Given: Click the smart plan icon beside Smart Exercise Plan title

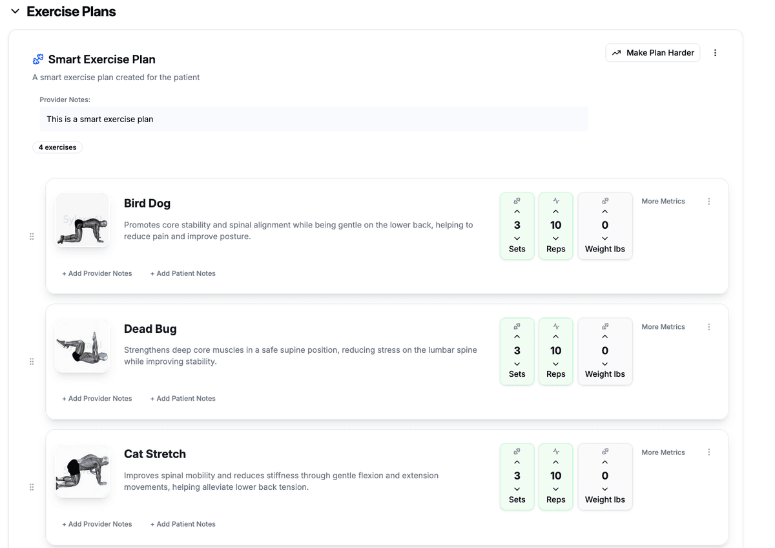Looking at the screenshot, I should pyautogui.click(x=37, y=59).
